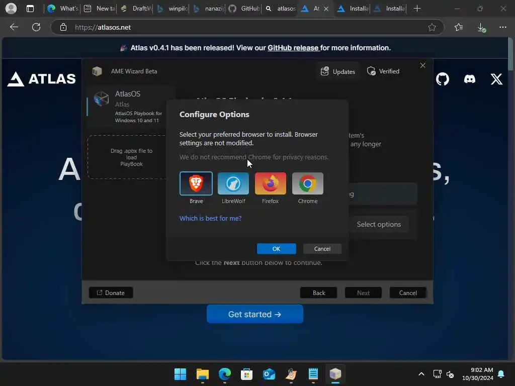Viewport: 515px width, 386px height.
Task: Open the clock and date panel
Action: pyautogui.click(x=477, y=374)
